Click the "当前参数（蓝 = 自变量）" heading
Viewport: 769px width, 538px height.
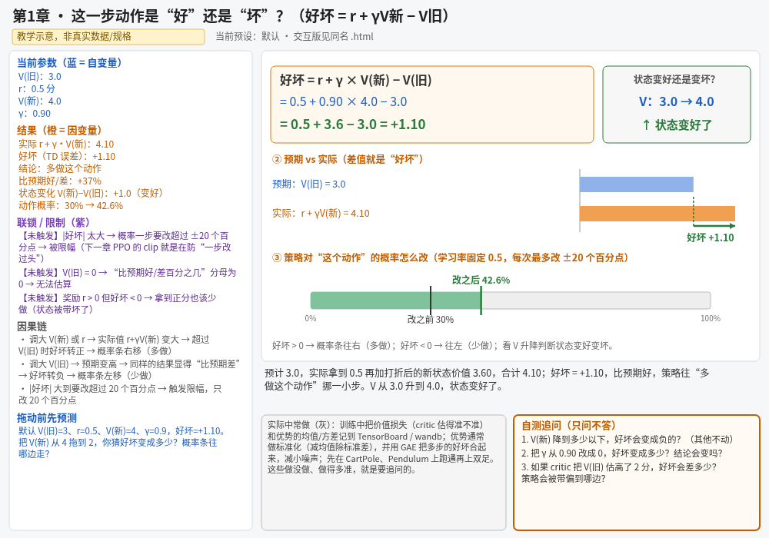[69, 63]
